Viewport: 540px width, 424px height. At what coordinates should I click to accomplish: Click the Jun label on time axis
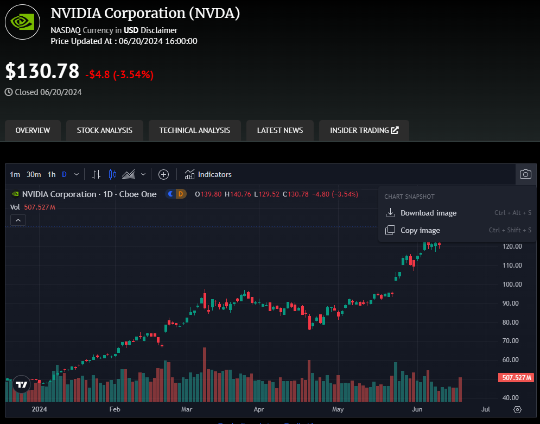(x=417, y=409)
